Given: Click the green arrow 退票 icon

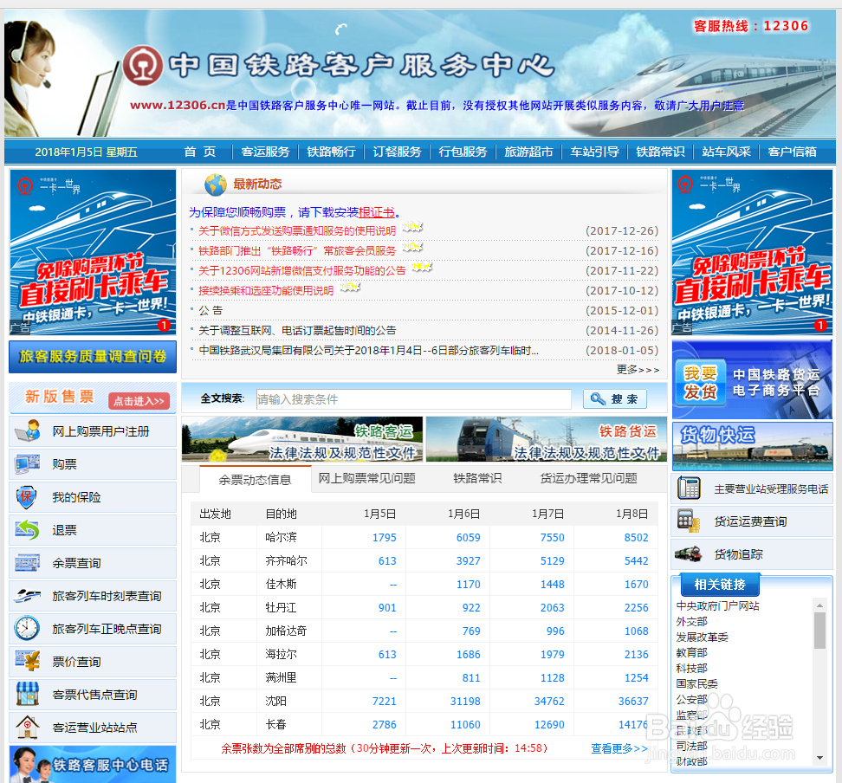Looking at the screenshot, I should [x=28, y=530].
